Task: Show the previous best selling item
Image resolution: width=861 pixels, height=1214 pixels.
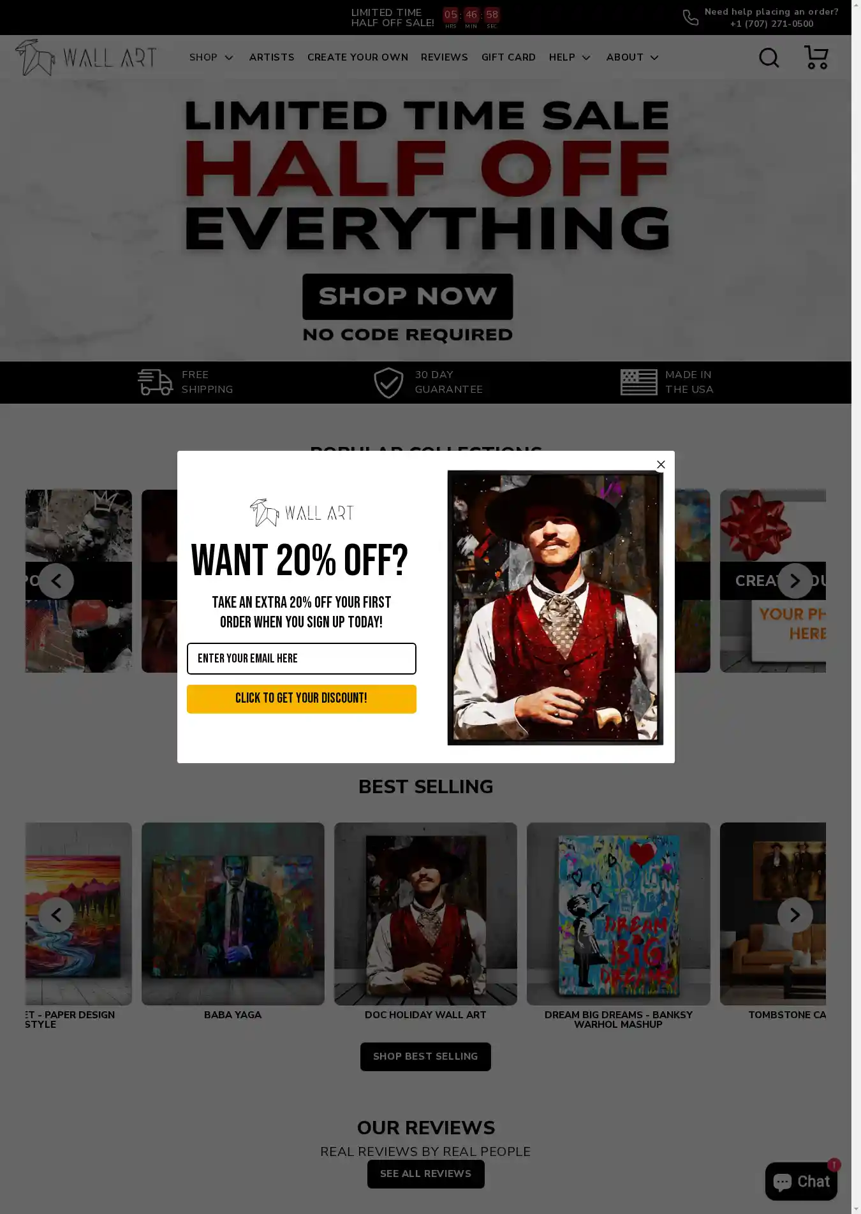Action: coord(56,915)
